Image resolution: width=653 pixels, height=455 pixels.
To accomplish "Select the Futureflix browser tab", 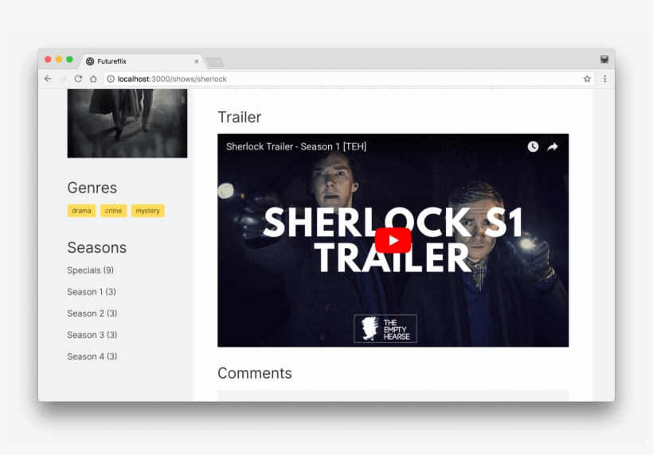I will 142,61.
